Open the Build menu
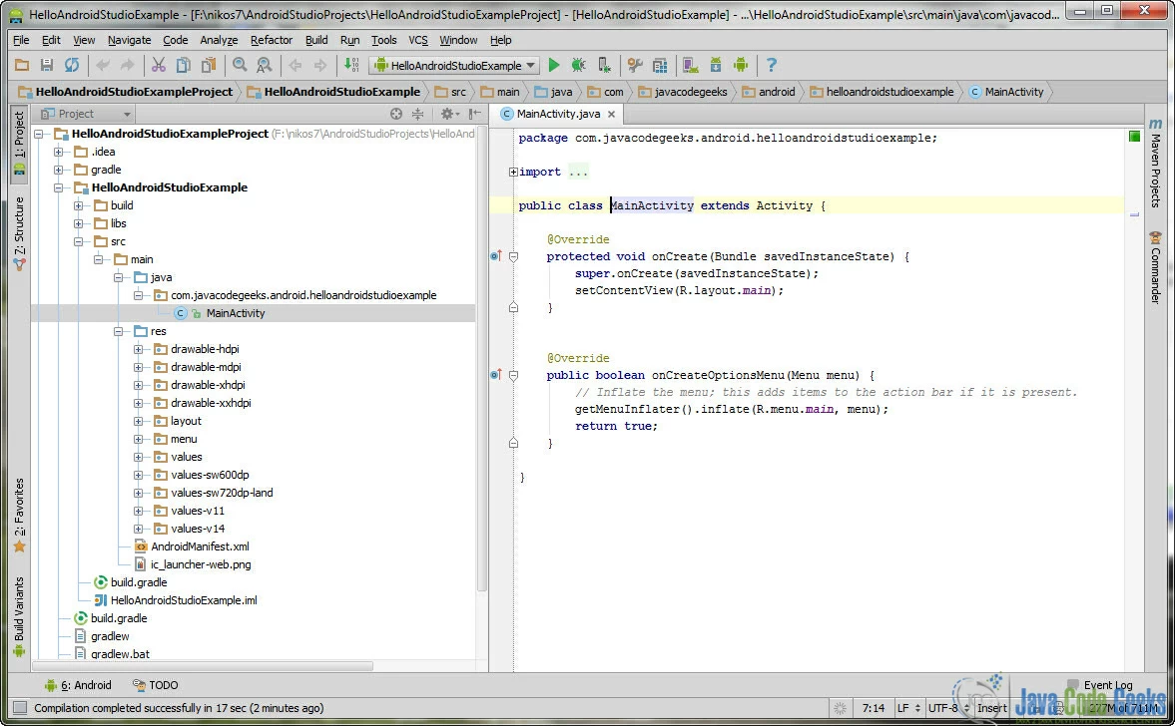The image size is (1175, 726). pyautogui.click(x=316, y=40)
